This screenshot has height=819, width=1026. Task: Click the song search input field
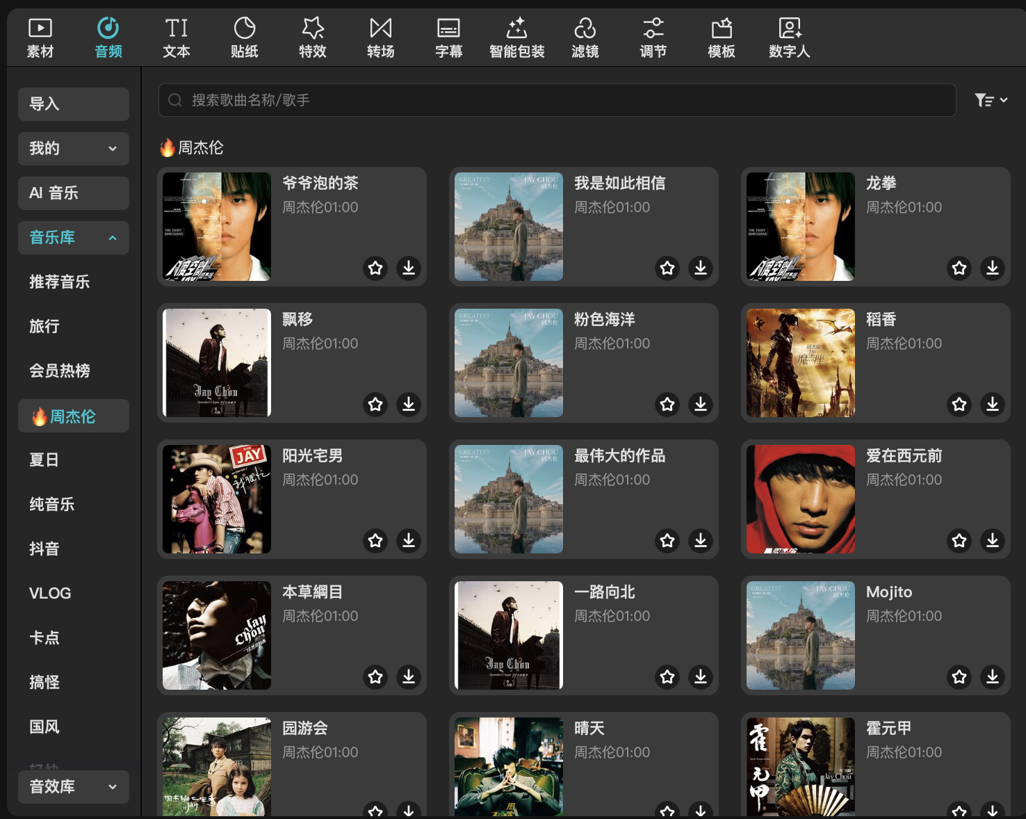(557, 100)
